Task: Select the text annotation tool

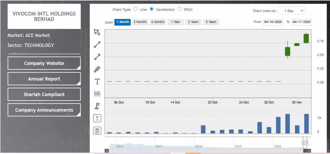Action: point(97,81)
